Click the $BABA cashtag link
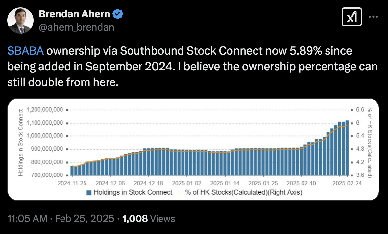Screen dimensions: 388x234 click(26, 51)
